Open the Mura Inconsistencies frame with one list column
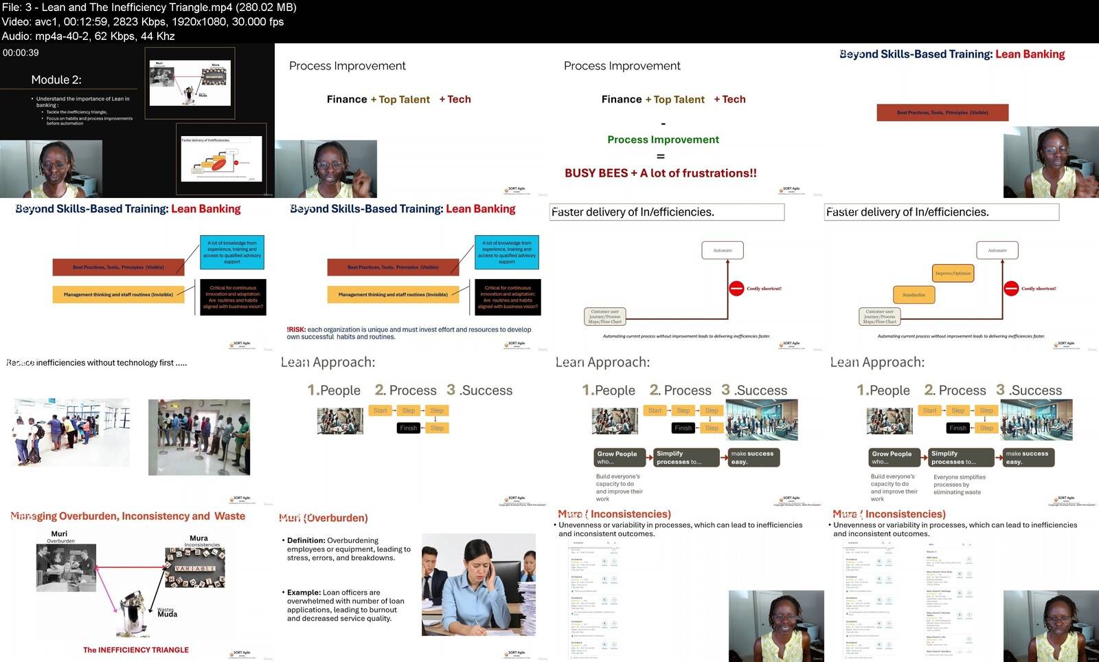1099x662 pixels. point(687,584)
